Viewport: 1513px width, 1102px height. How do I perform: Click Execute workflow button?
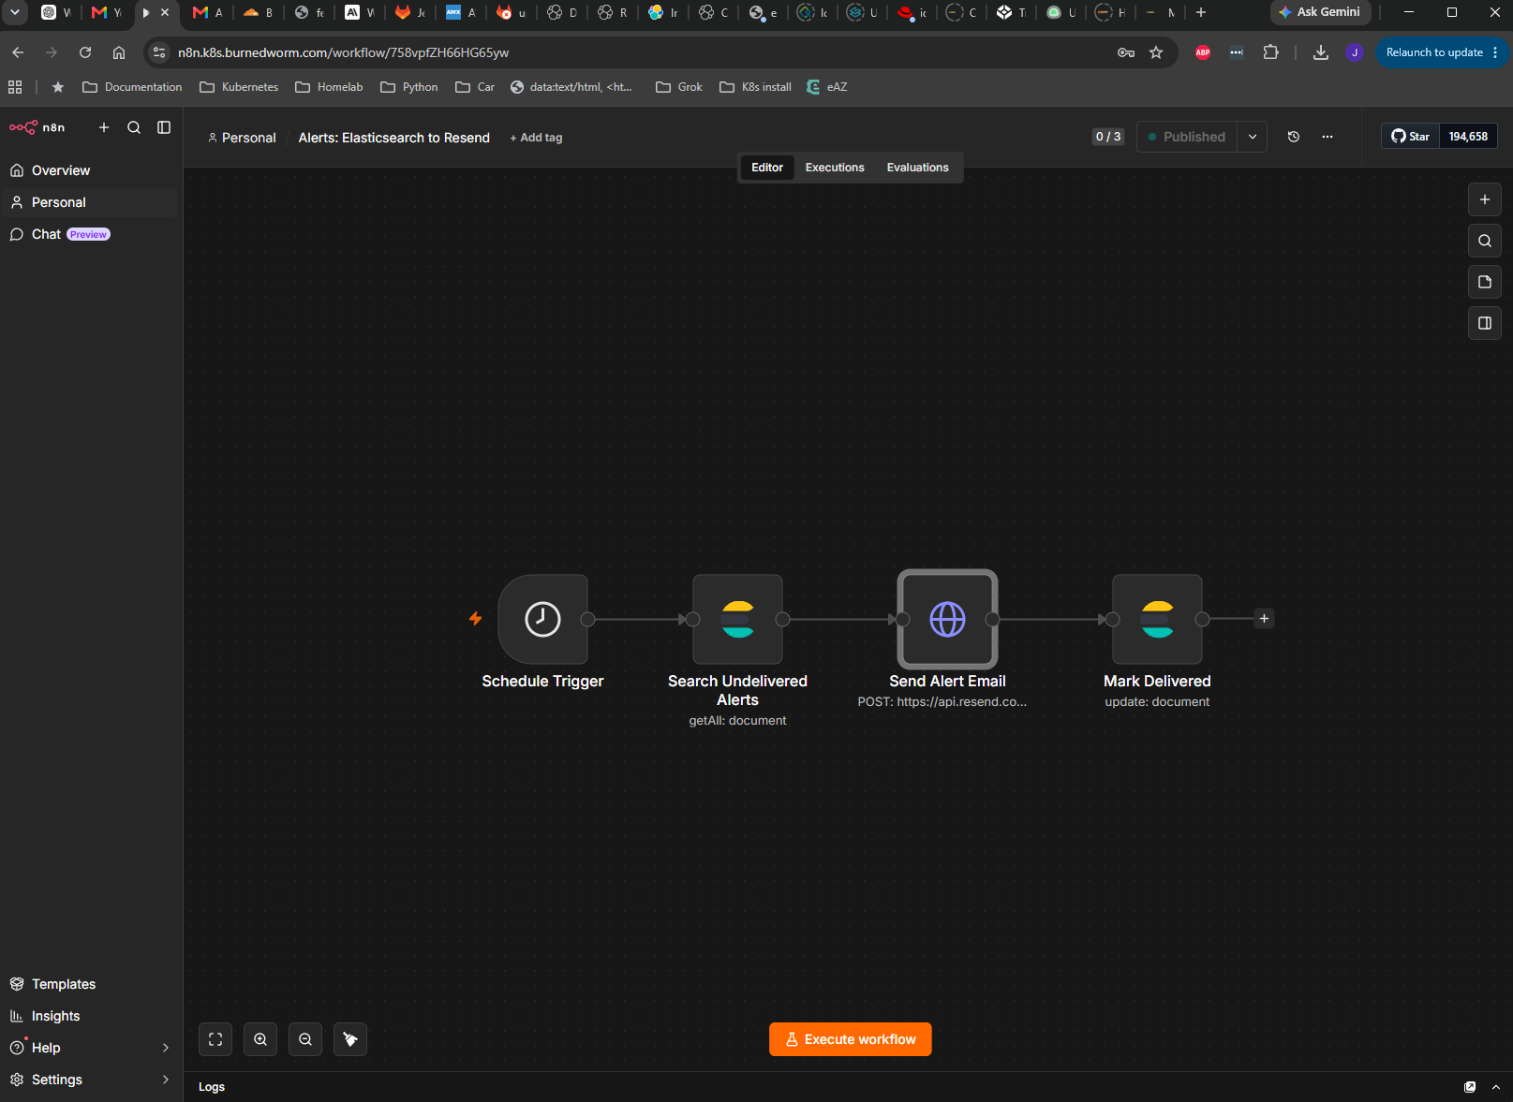pyautogui.click(x=850, y=1039)
